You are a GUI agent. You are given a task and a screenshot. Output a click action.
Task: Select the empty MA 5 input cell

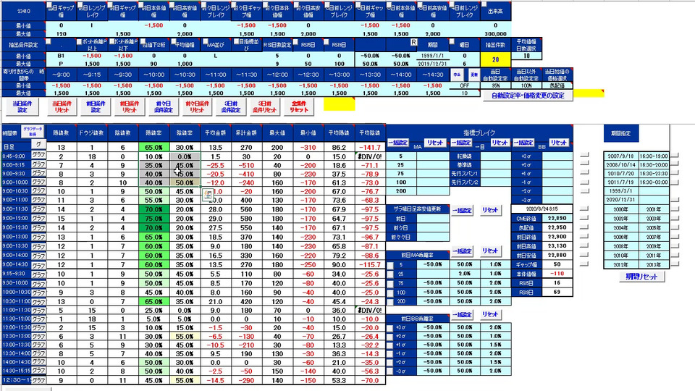tap(433, 156)
